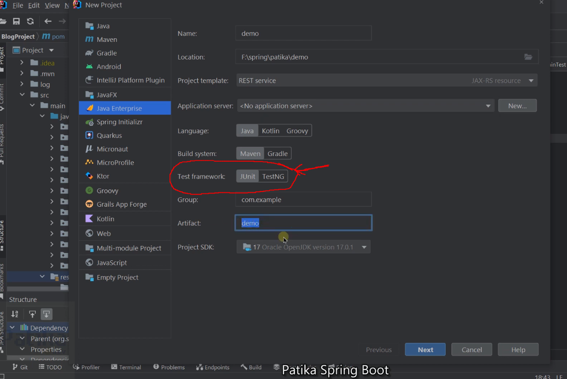Viewport: 567px width, 379px height.
Task: Open the Profiler tool window tab
Action: [86, 367]
